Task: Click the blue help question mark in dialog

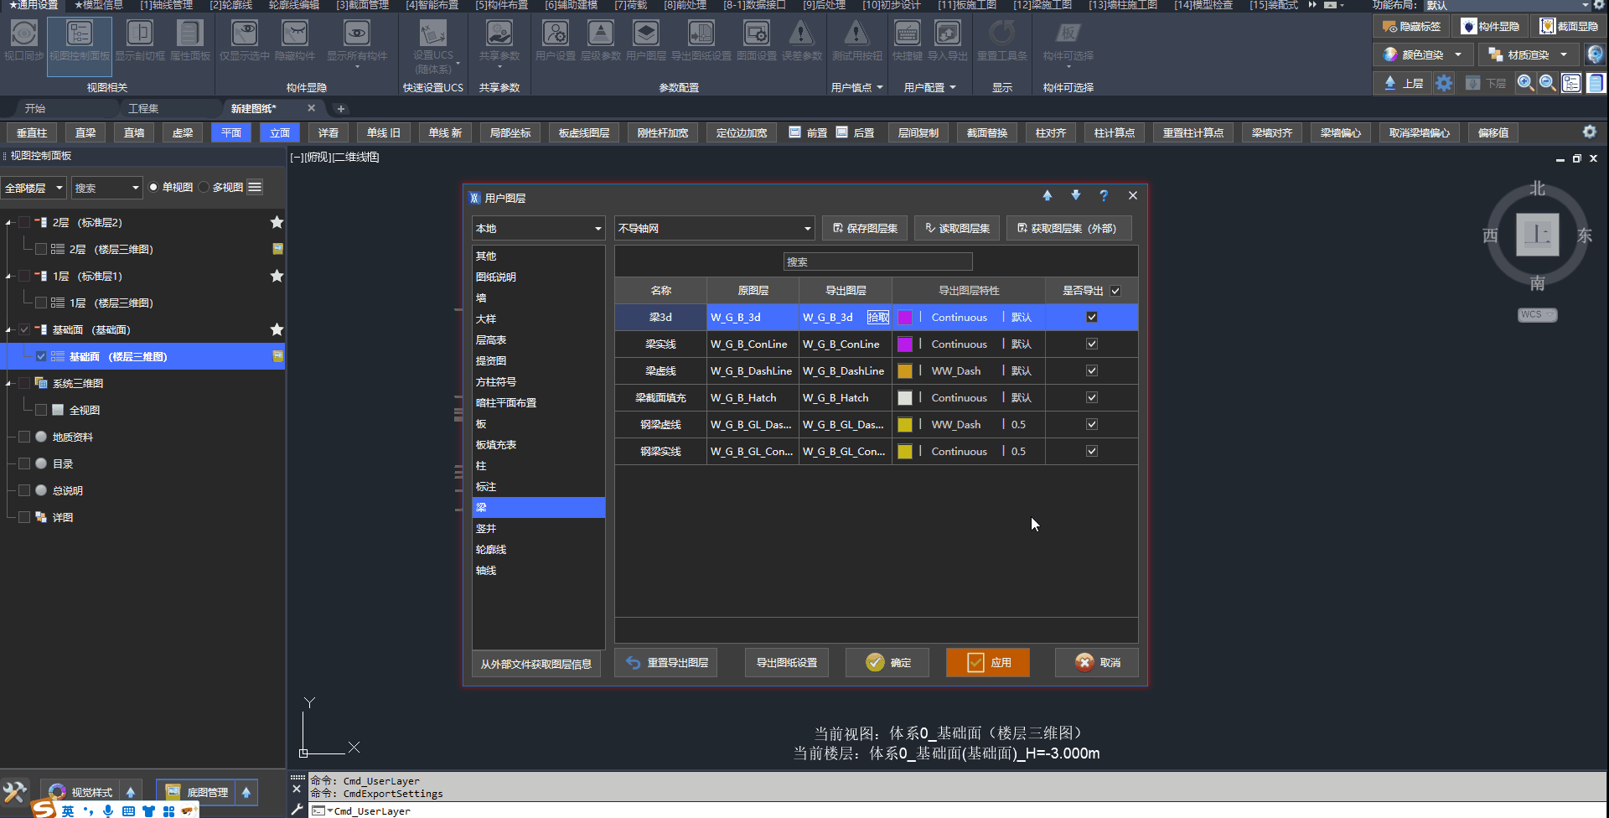Action: click(1104, 196)
